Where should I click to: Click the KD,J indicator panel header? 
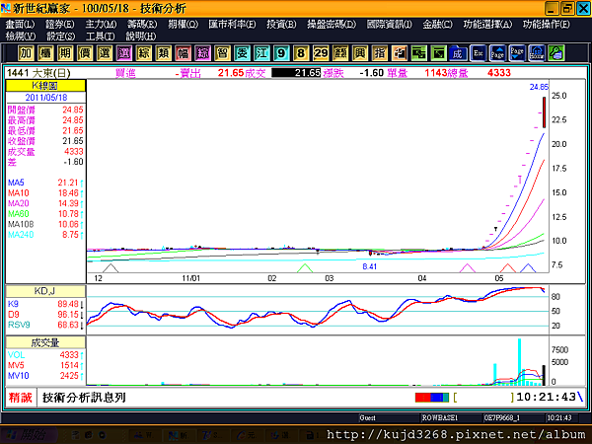(45, 291)
